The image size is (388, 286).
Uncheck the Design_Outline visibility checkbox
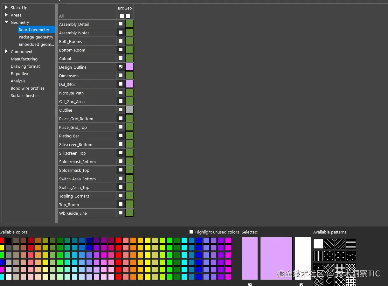pyautogui.click(x=121, y=67)
